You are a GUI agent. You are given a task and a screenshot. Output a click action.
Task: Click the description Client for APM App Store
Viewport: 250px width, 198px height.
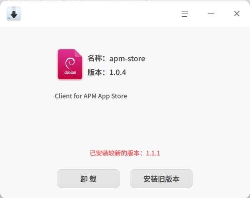(91, 96)
